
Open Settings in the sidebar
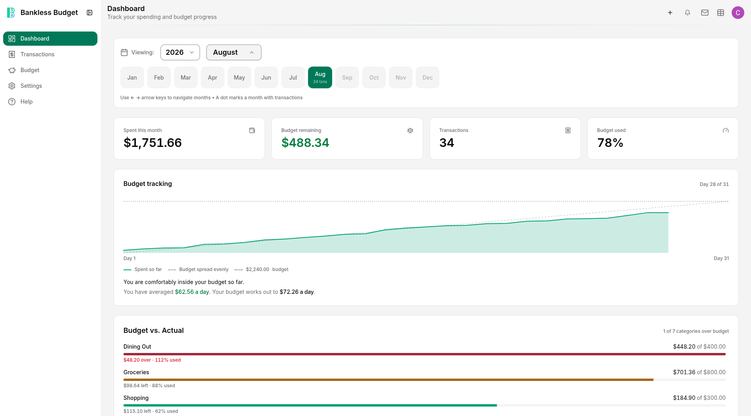pos(50,86)
